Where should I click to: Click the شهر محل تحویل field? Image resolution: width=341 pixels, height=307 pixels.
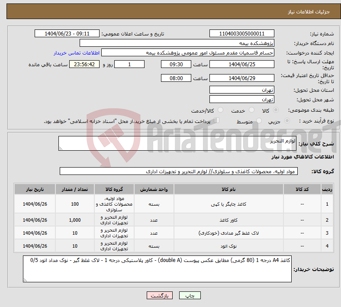click(x=241, y=99)
